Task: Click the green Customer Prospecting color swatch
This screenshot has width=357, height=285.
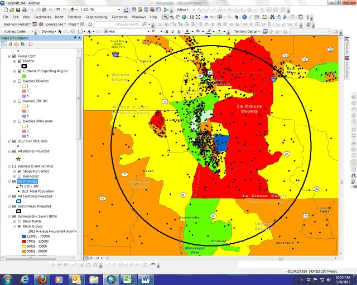Action: click(x=25, y=76)
